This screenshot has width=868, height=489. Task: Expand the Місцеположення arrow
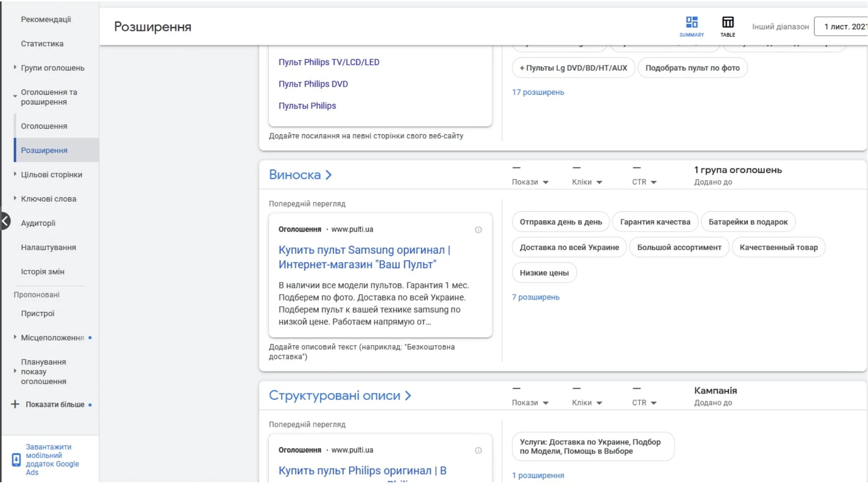coord(15,337)
